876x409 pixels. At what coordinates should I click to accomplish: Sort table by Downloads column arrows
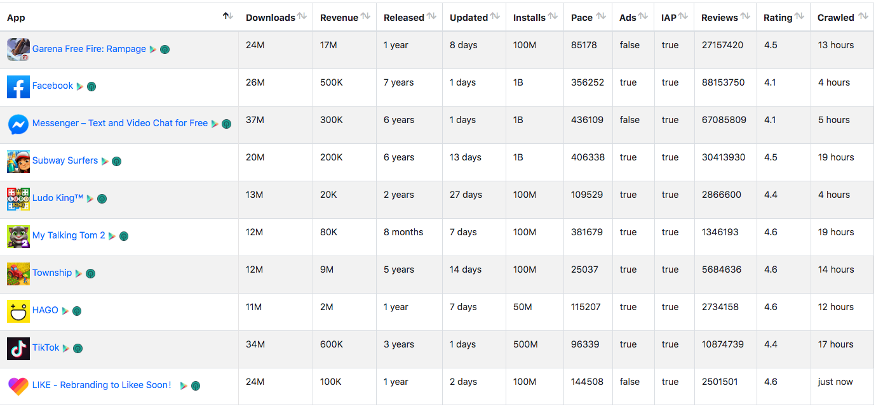pos(302,16)
